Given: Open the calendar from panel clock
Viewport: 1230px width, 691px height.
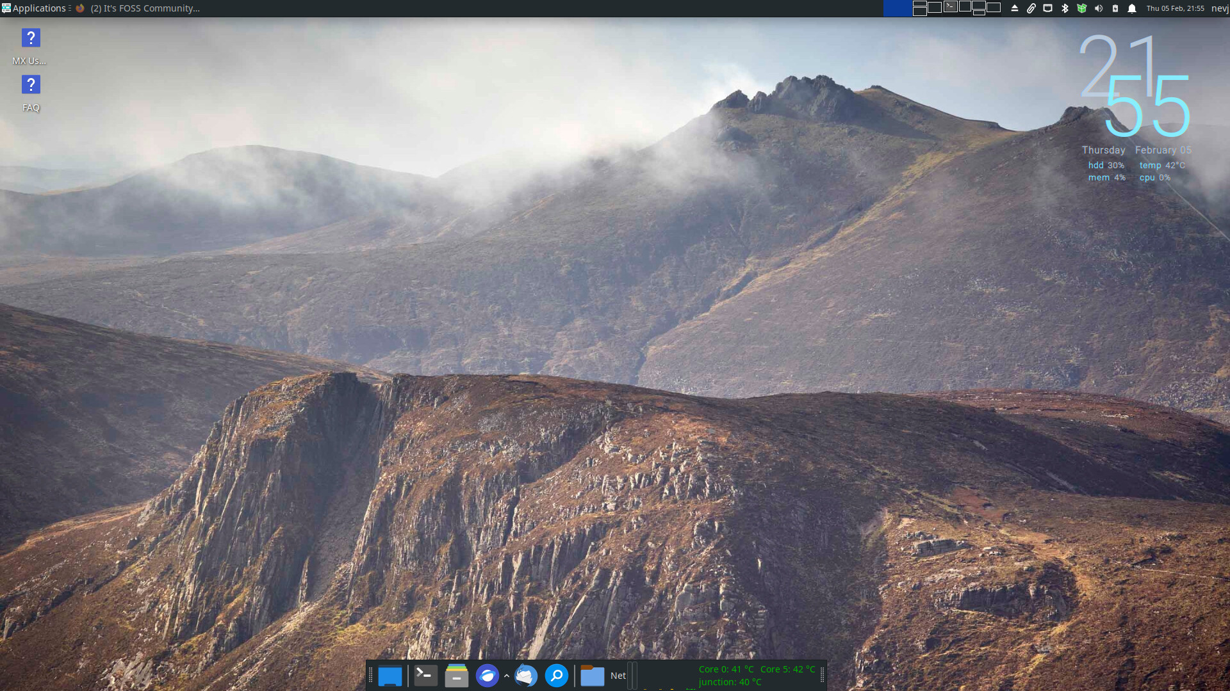Looking at the screenshot, I should coord(1175,8).
